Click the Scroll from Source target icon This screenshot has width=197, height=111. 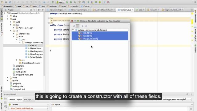click(31, 10)
